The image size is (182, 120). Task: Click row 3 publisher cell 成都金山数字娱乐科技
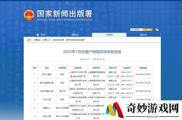click(x=78, y=91)
